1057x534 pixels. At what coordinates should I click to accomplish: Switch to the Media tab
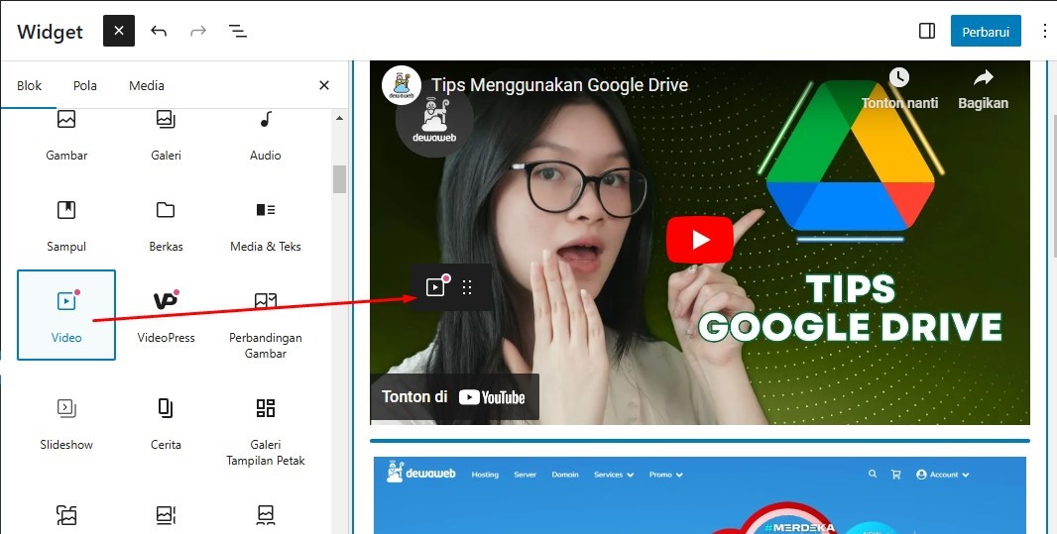[147, 85]
